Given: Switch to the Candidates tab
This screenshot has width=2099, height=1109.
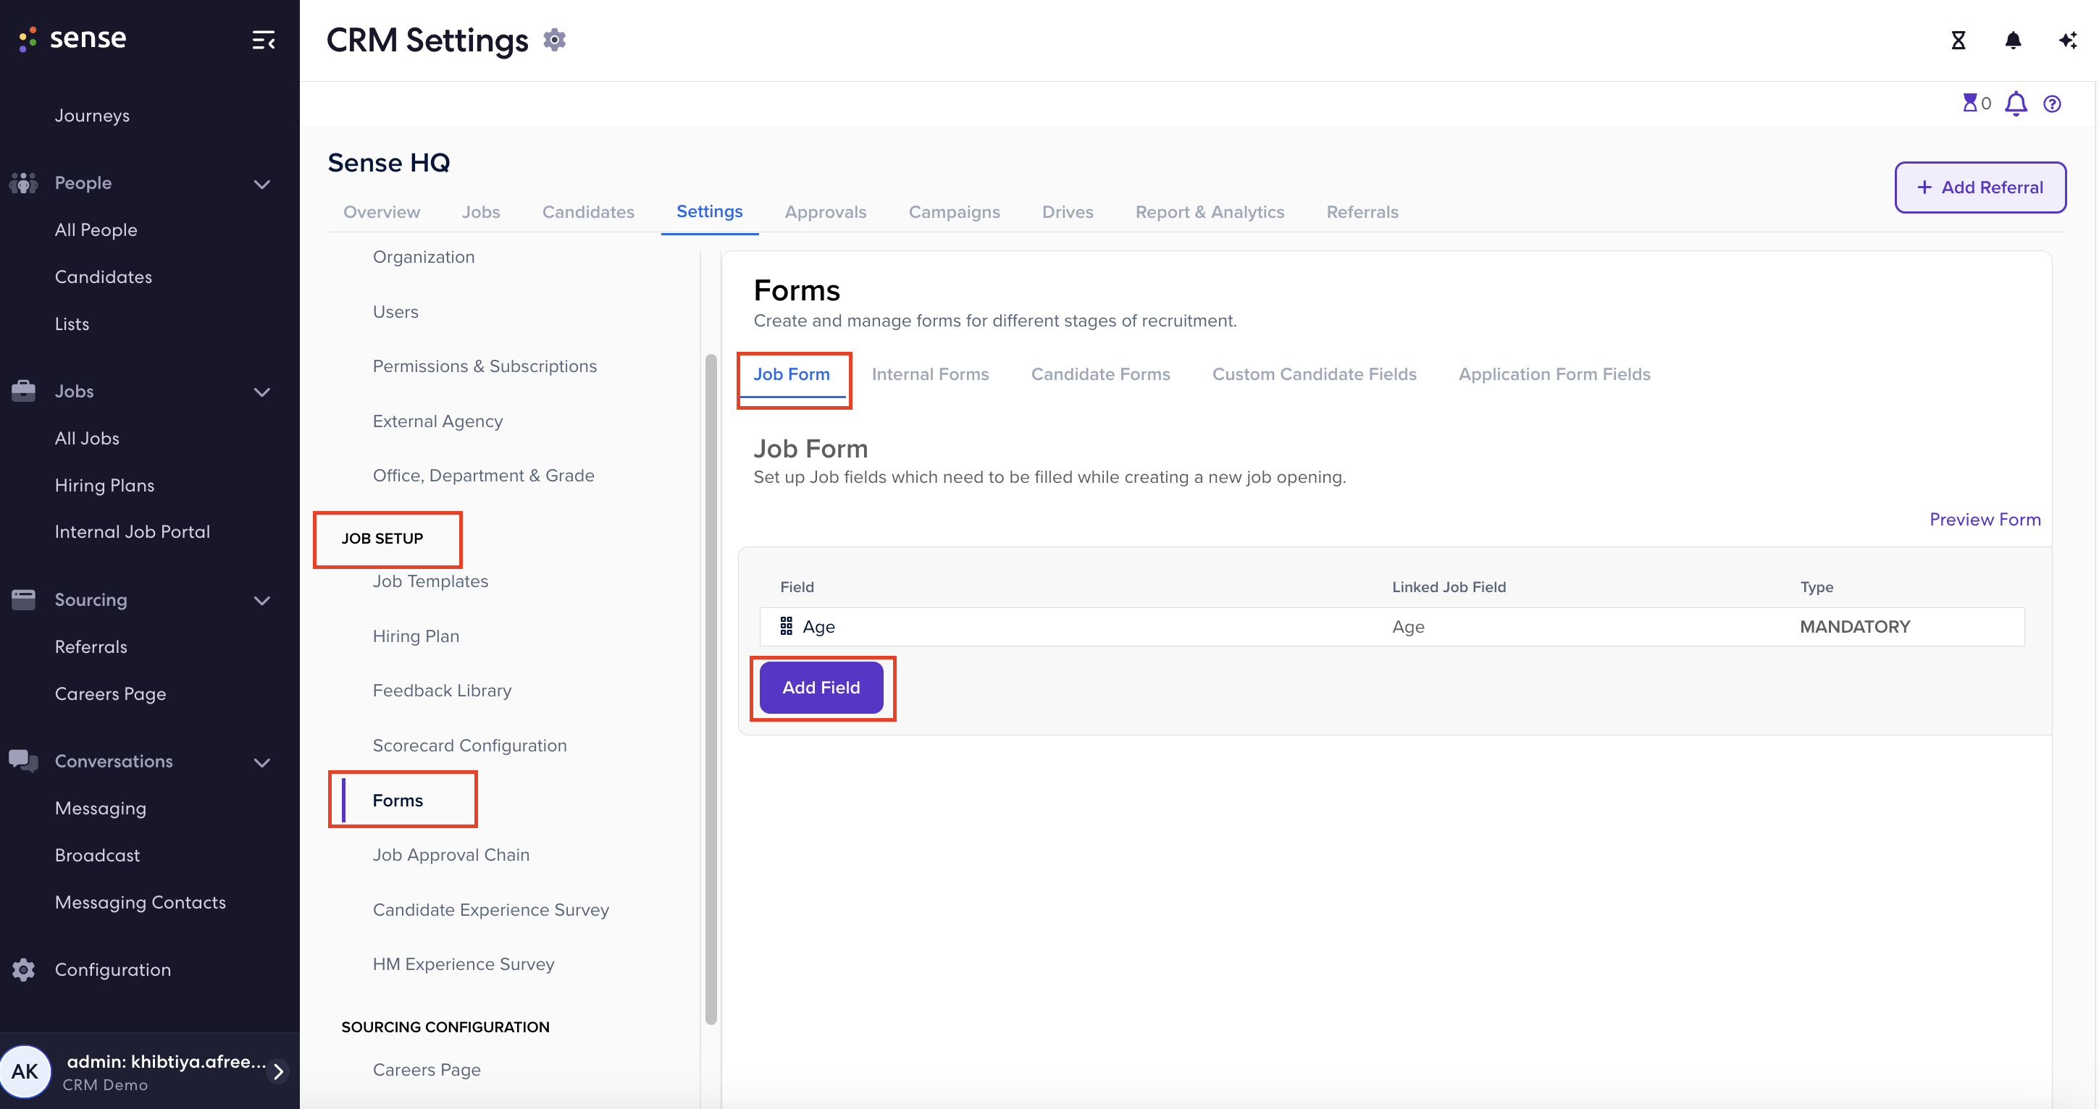Looking at the screenshot, I should [588, 211].
